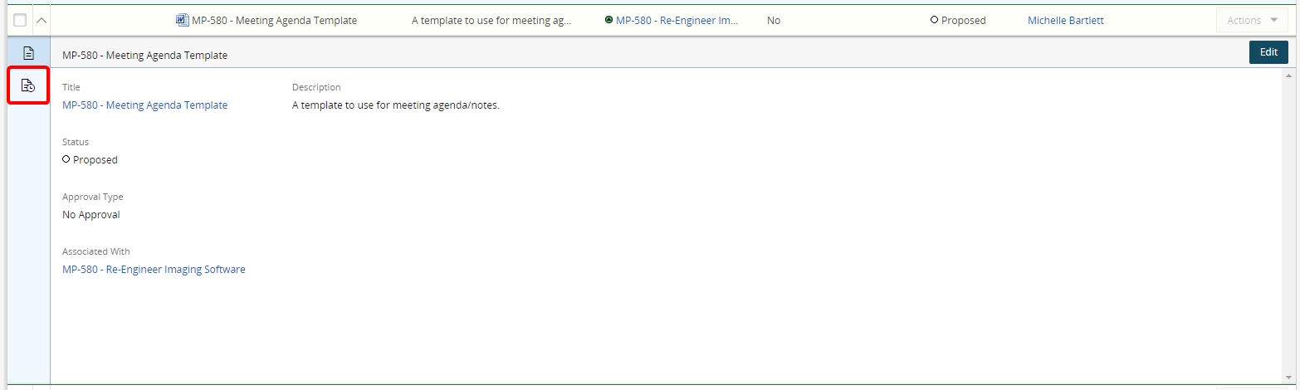1300x390 pixels.
Task: Click the Edit button
Action: 1268,52
